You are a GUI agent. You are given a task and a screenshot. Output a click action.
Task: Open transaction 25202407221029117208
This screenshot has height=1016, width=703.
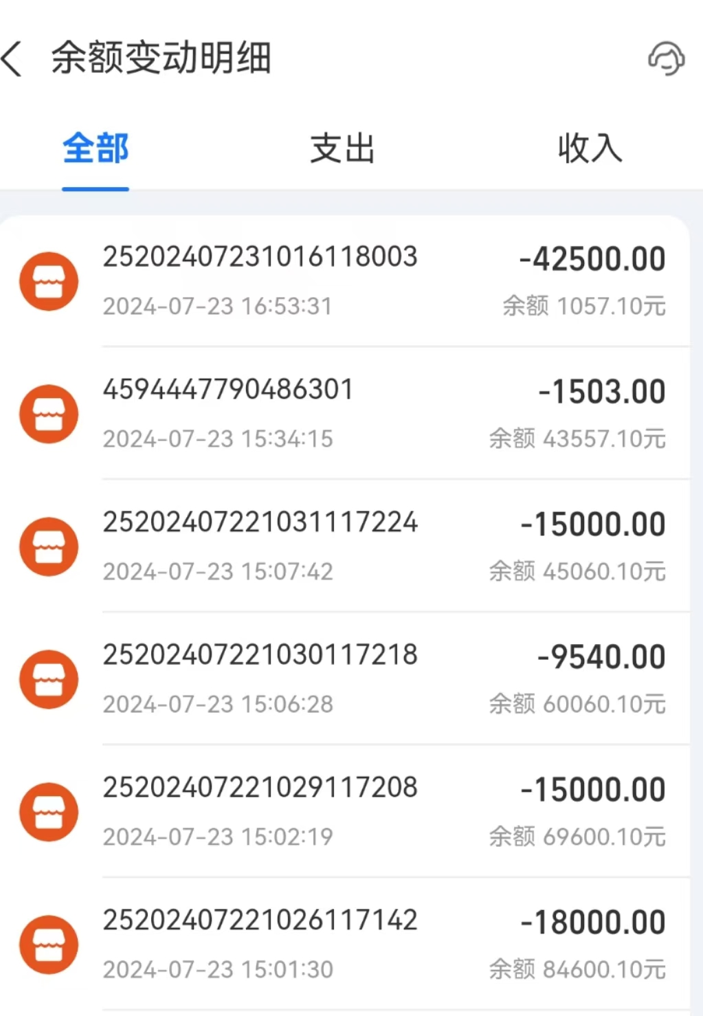260,788
